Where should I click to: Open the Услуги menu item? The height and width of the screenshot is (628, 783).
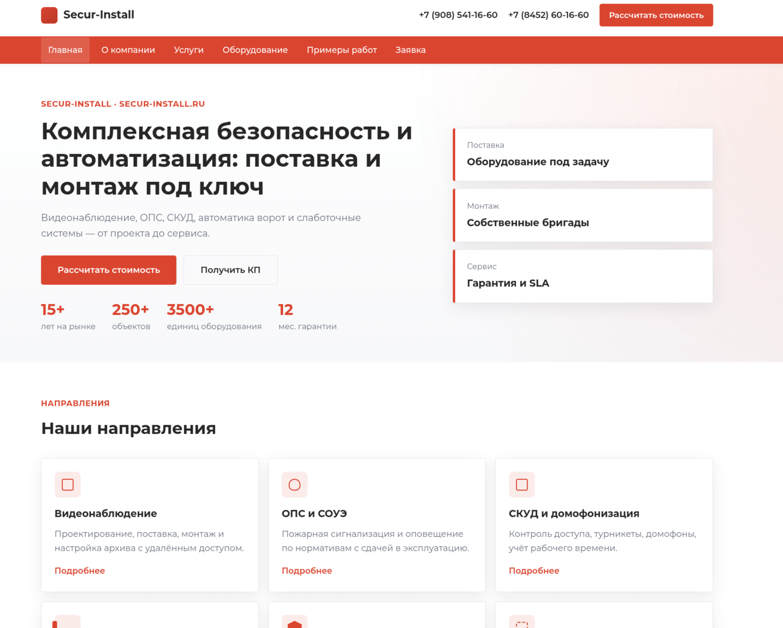pos(189,50)
